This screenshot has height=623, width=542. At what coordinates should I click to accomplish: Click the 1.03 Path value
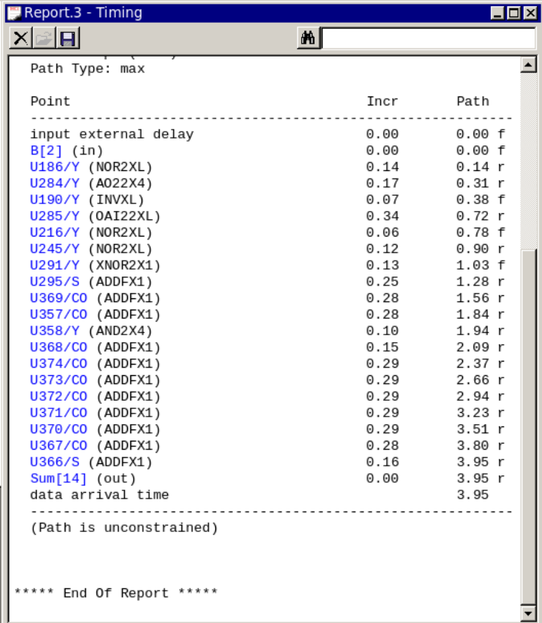pos(473,265)
